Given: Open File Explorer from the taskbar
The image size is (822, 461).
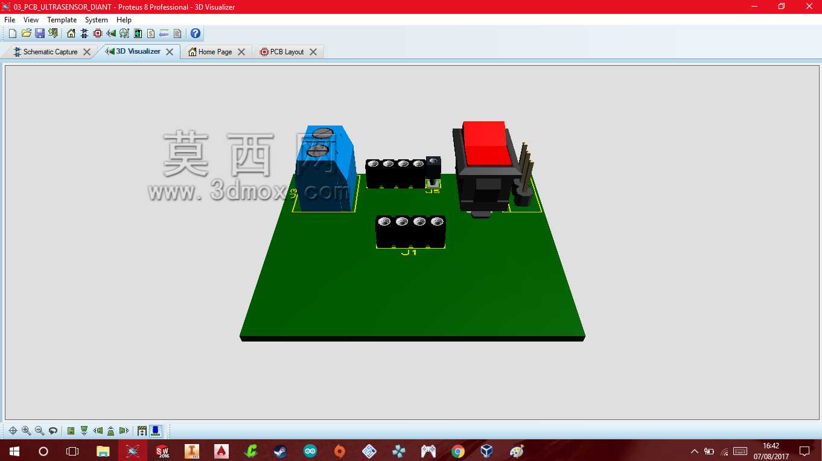Looking at the screenshot, I should [x=103, y=451].
